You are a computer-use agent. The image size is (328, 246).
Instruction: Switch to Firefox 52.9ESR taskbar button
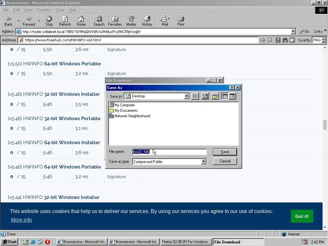point(186,242)
